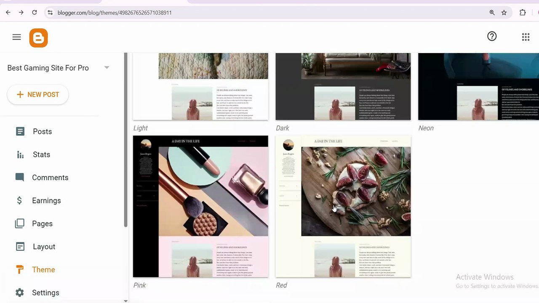Screen dimensions: 539x303
Task: Click the Neon theme label
Action: [x=426, y=128]
